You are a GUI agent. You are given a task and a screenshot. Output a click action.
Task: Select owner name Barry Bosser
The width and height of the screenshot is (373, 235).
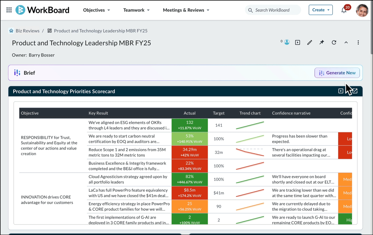(42, 55)
